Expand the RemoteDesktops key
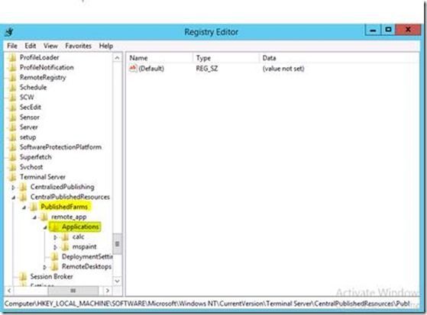This screenshot has height=315, width=427. coord(45,267)
